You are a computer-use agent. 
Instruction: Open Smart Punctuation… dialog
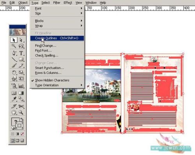coord(57,68)
